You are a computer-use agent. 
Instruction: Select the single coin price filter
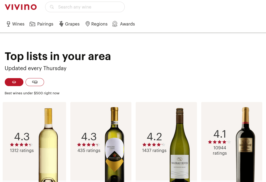click(14, 82)
